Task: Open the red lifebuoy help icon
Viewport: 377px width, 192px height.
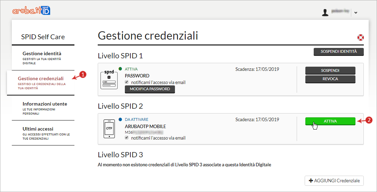Action: tap(360, 37)
